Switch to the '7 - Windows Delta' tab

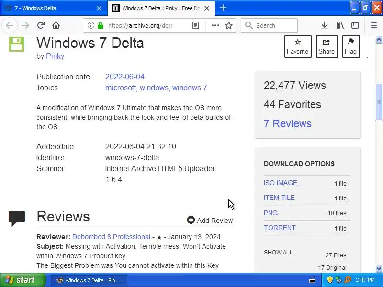(54, 8)
